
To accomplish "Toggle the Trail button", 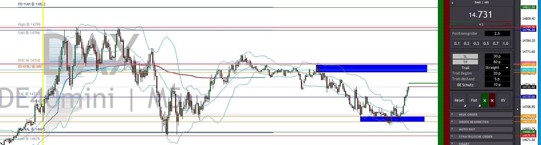I will (x=465, y=68).
